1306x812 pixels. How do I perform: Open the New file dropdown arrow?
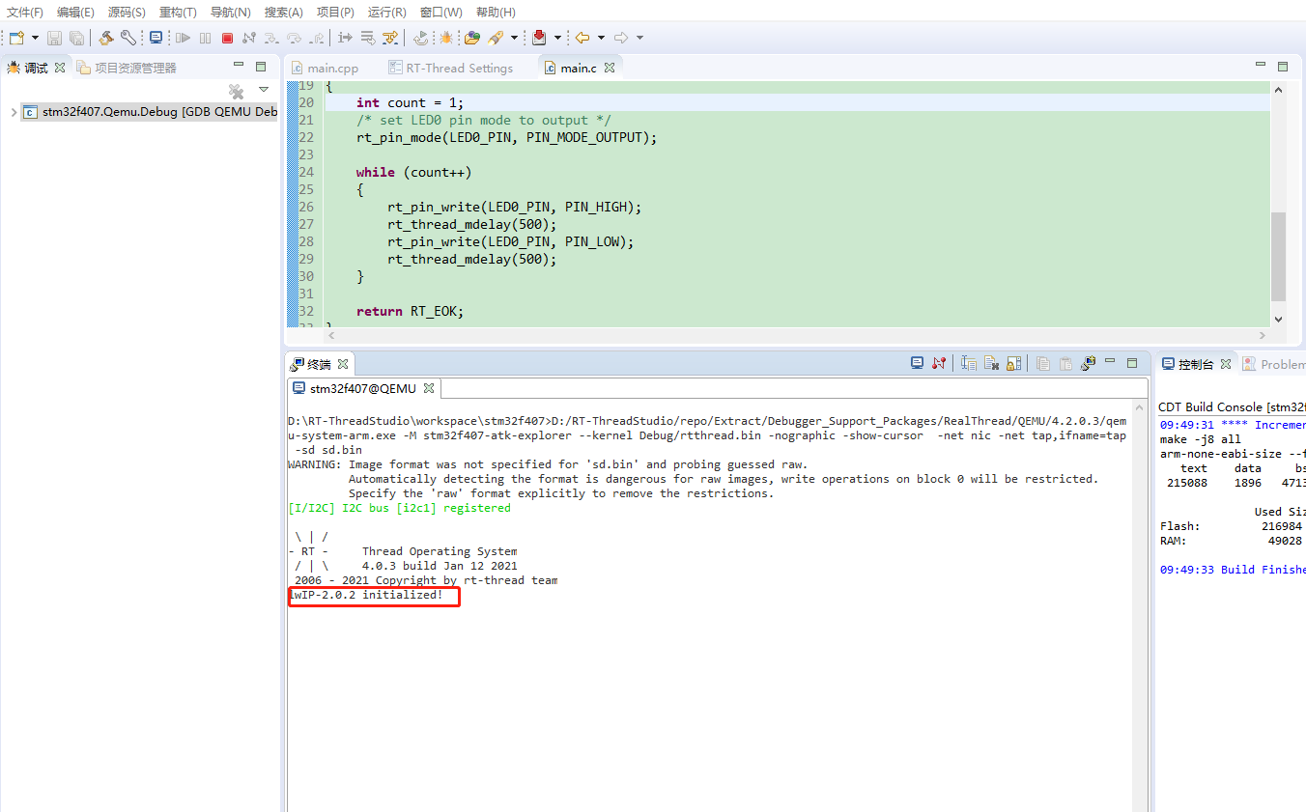click(x=35, y=38)
